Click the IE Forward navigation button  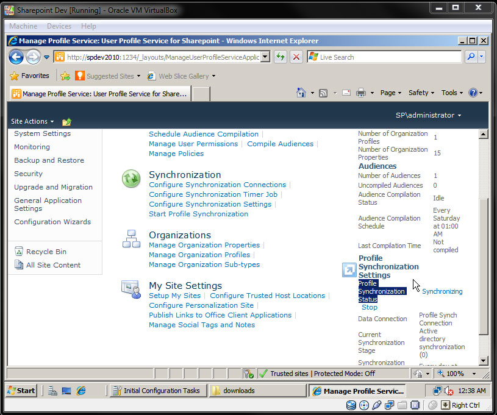pyautogui.click(x=34, y=57)
